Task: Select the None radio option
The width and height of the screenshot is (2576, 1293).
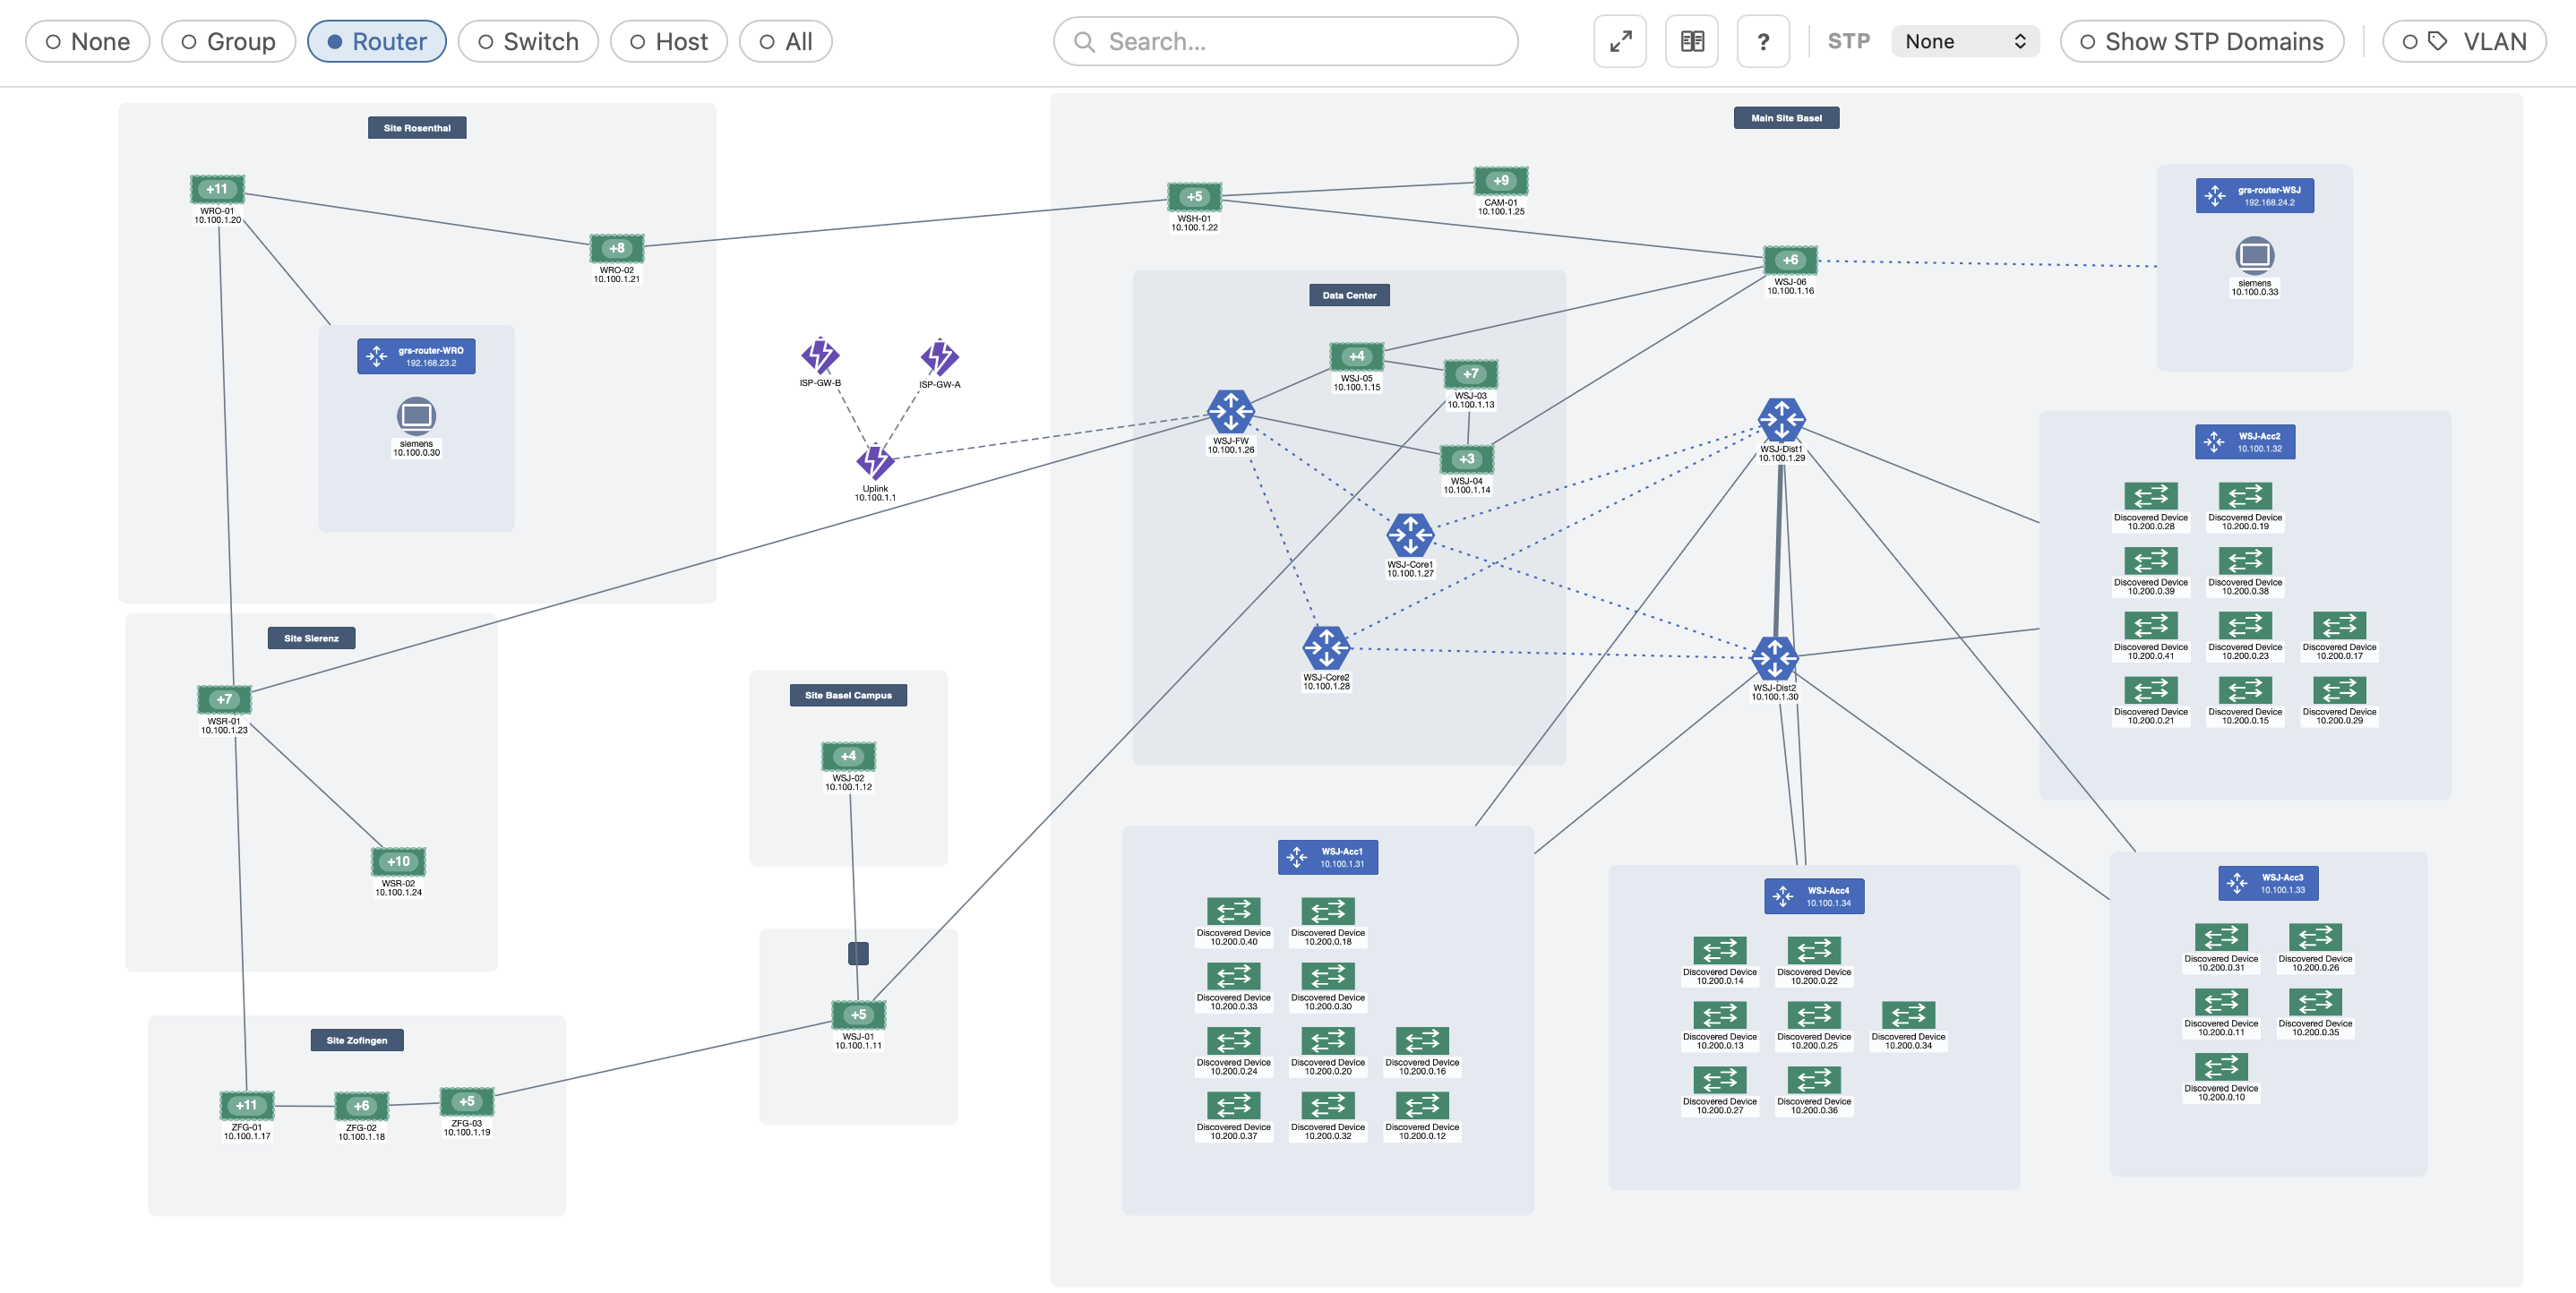Action: point(87,41)
